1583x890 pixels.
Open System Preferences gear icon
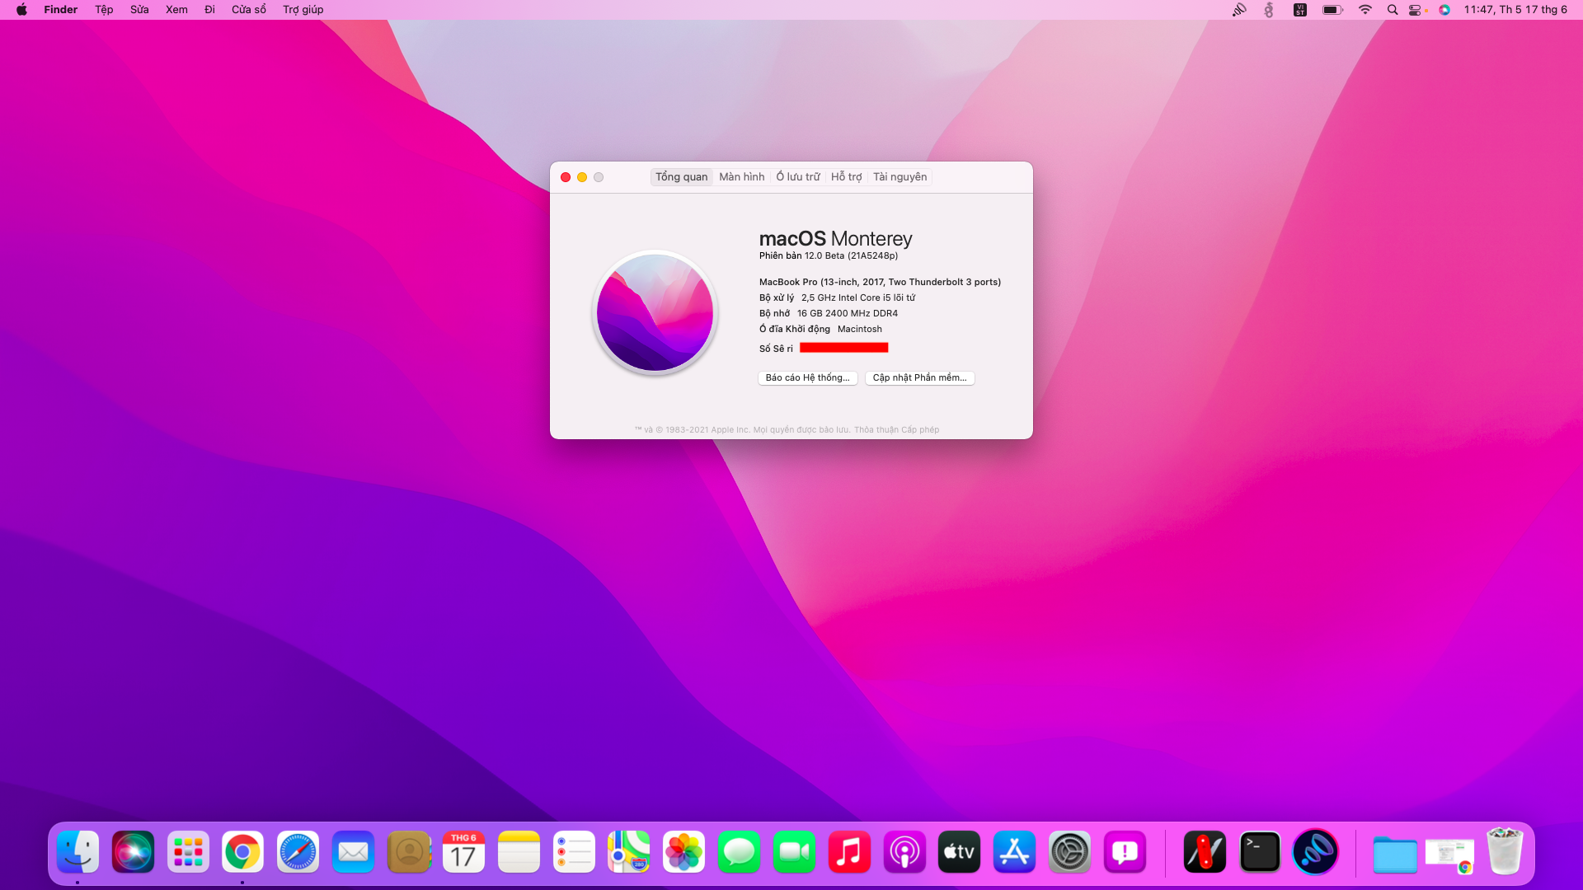click(x=1069, y=852)
